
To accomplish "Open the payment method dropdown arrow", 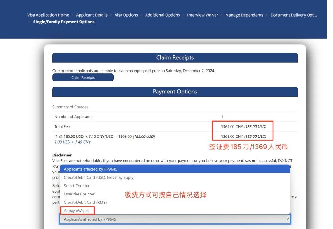I will click(287, 219).
